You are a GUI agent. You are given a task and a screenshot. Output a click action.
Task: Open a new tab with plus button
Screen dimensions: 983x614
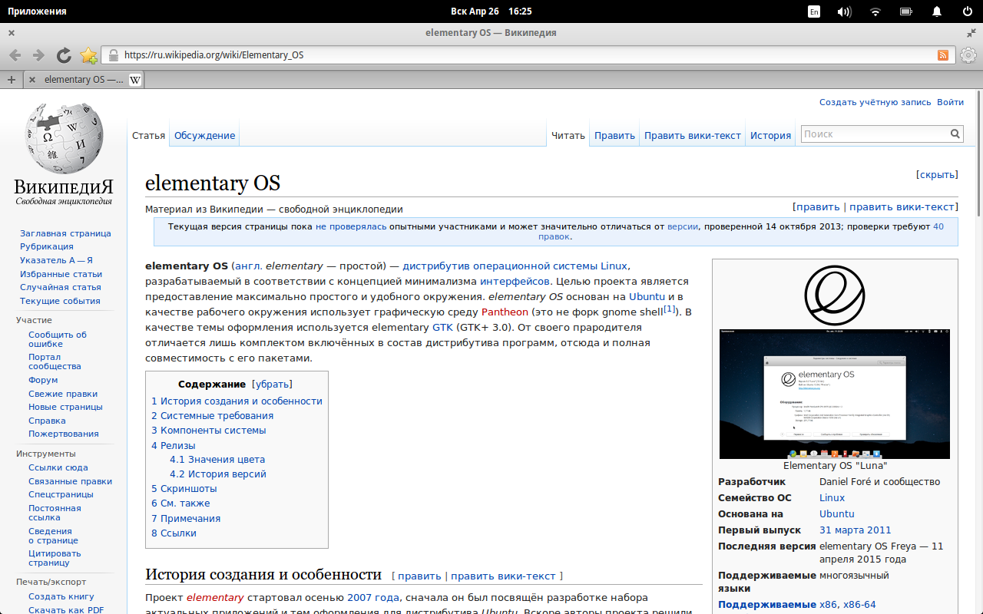point(12,80)
